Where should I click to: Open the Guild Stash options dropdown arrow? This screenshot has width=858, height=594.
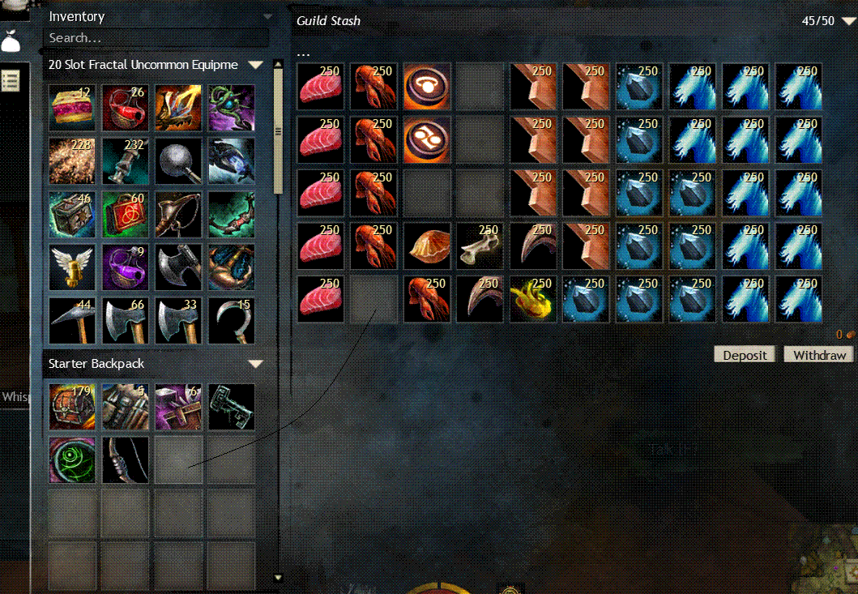point(849,21)
